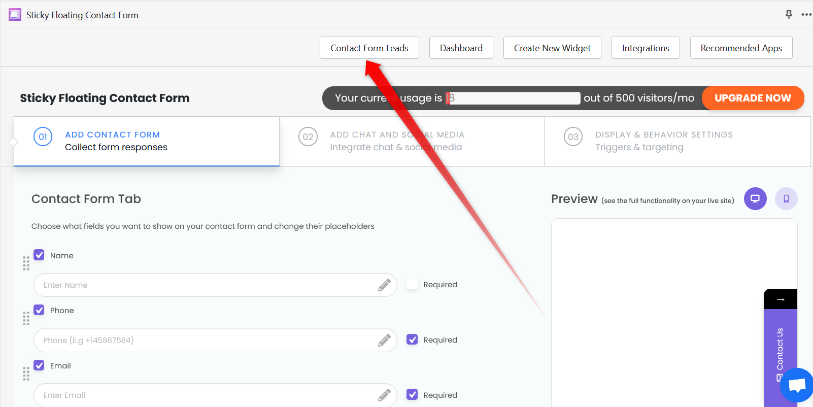Click the black arrow button in preview

pyautogui.click(x=781, y=299)
